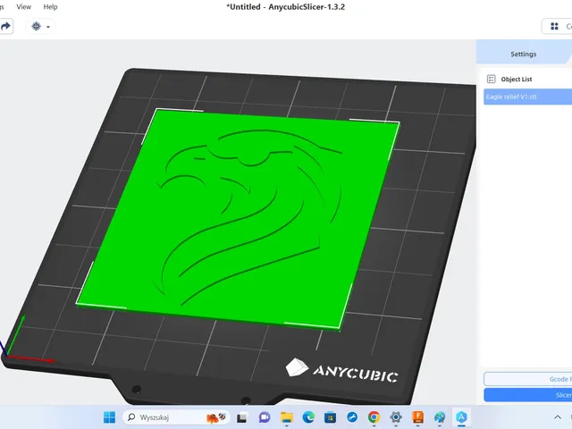Viewport: 572px width, 429px height.
Task: Click the Wyszukaj taskbar search box
Action: [177, 417]
